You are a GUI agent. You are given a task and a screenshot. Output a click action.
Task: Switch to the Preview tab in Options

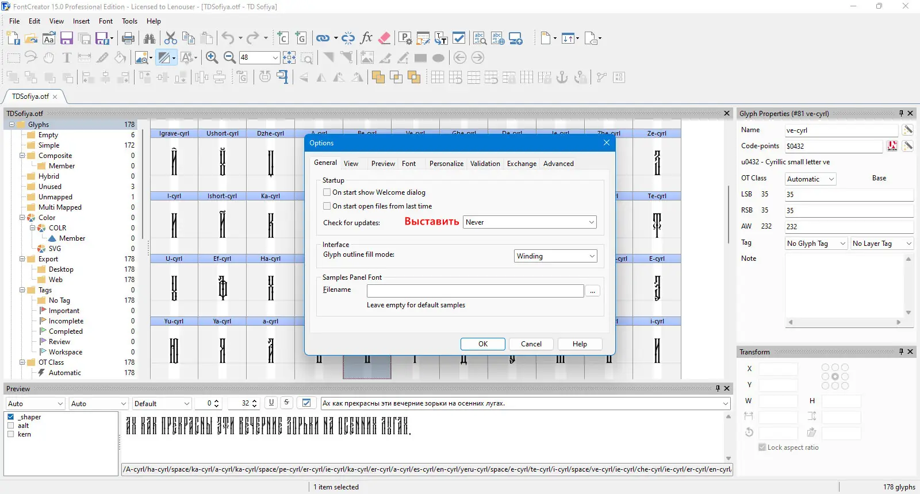pyautogui.click(x=383, y=164)
